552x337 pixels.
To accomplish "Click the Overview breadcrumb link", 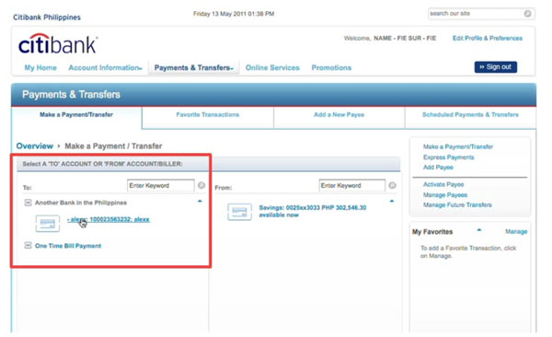I will coord(35,145).
